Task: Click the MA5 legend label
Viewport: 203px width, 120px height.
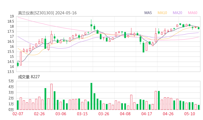Action: [148, 13]
